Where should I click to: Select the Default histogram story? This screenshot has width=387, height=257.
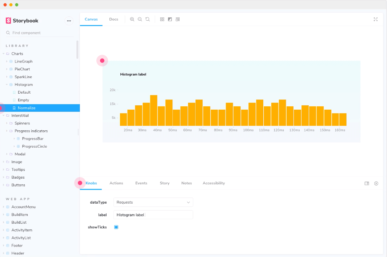[x=24, y=92]
